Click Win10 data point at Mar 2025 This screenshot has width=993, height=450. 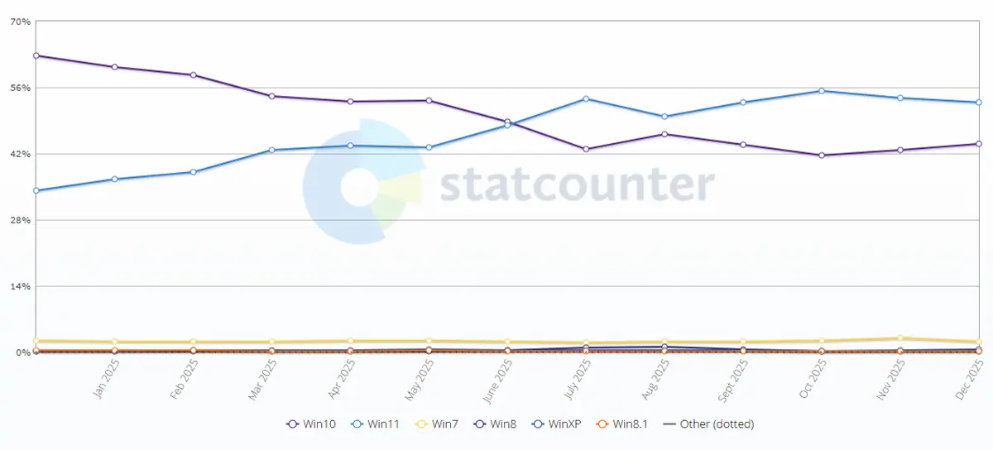[x=271, y=96]
